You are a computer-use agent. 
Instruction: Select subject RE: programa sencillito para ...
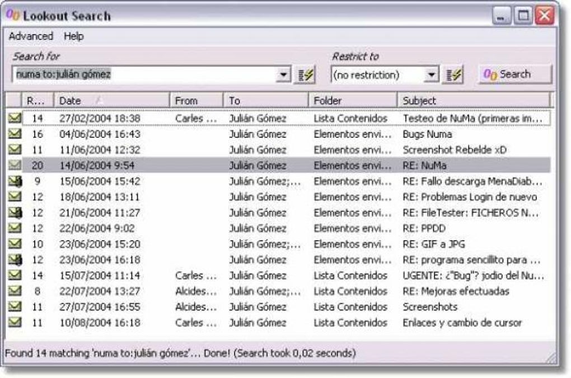click(471, 260)
